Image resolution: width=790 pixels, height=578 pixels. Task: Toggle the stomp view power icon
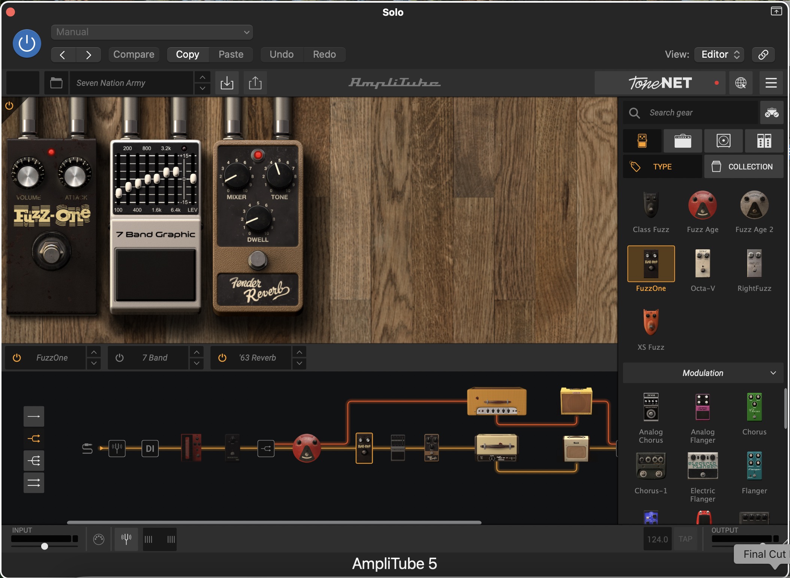[x=9, y=106]
